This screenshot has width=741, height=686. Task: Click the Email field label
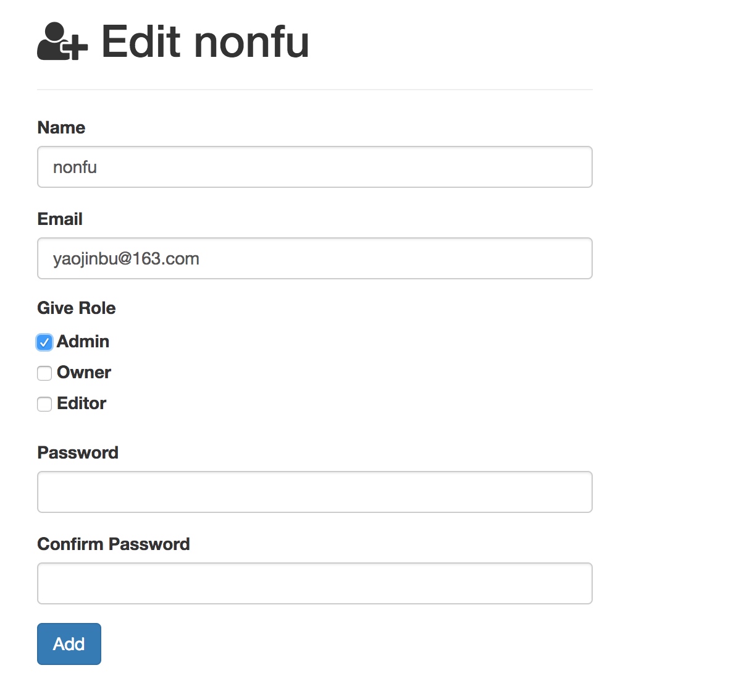tap(60, 219)
